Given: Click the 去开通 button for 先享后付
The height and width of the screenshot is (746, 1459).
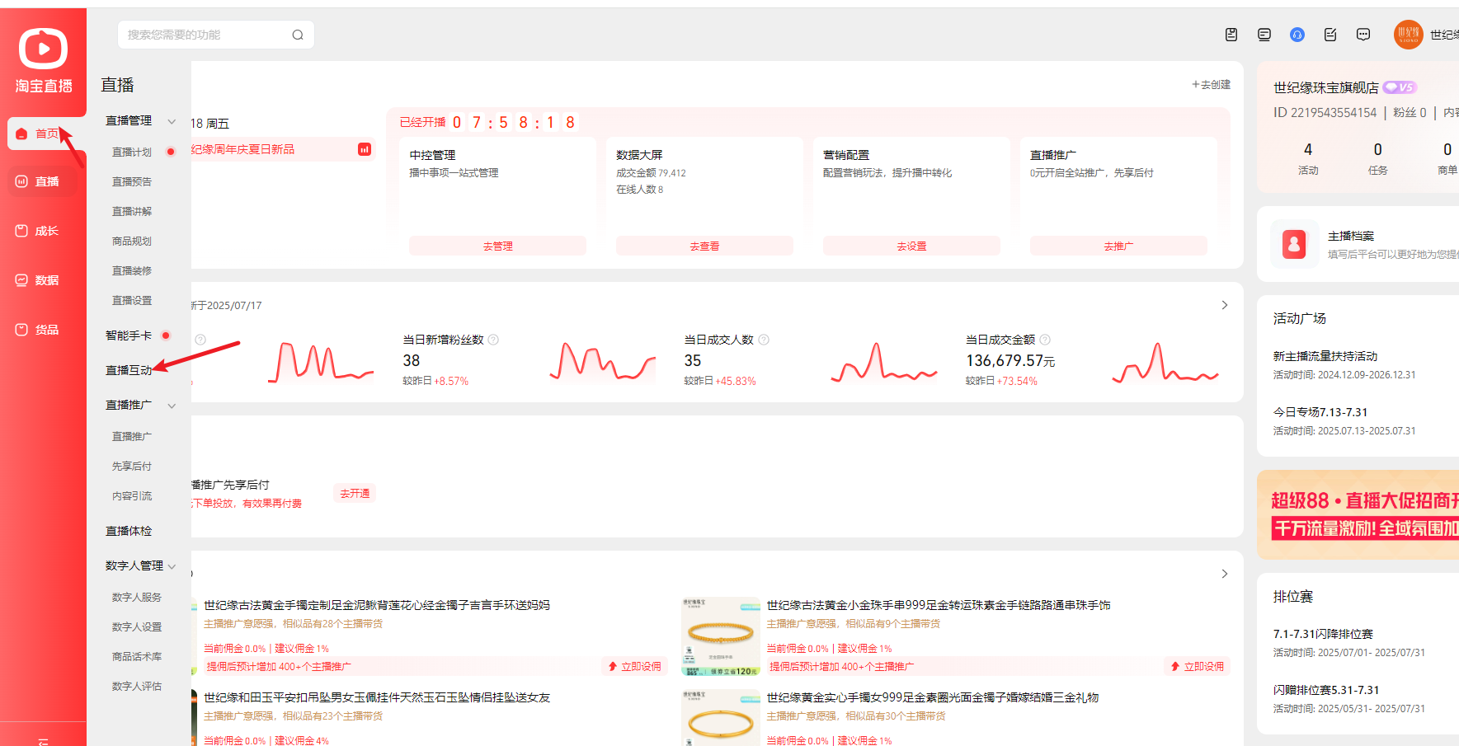Looking at the screenshot, I should [x=355, y=493].
